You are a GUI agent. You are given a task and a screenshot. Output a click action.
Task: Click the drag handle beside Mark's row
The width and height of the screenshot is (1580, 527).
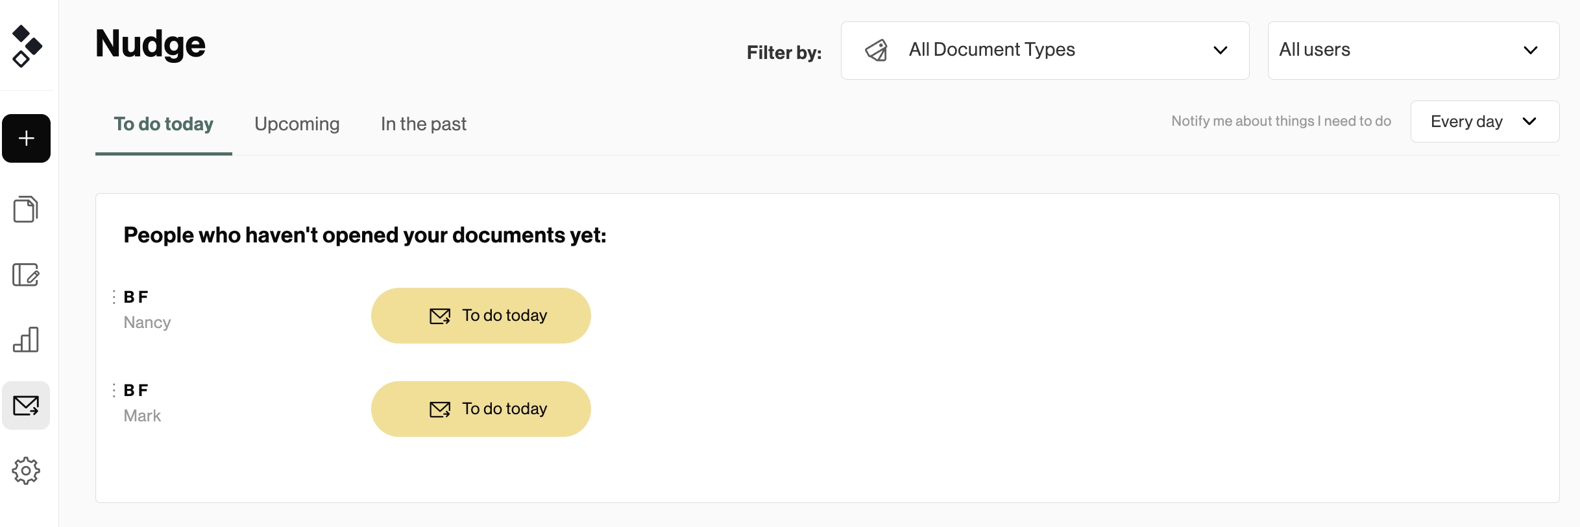click(114, 390)
